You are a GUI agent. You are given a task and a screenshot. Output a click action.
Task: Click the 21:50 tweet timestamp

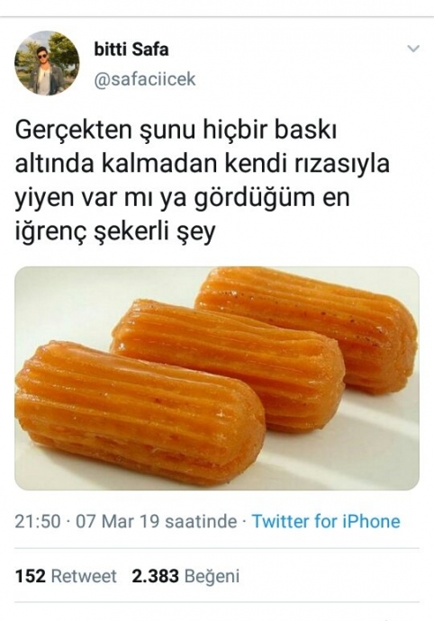tap(38, 521)
